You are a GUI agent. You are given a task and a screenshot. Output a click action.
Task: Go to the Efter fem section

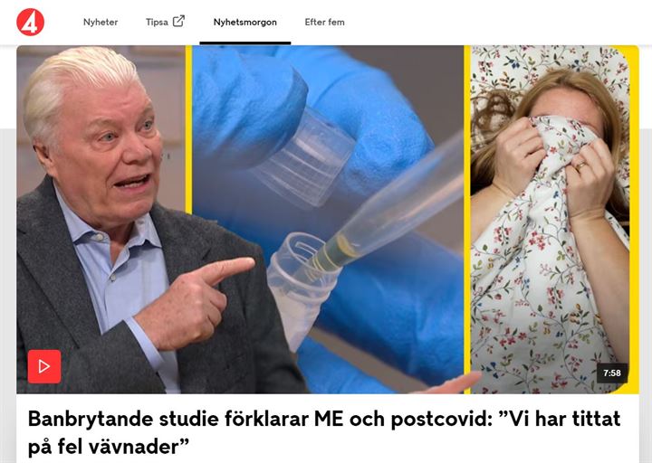coord(324,22)
